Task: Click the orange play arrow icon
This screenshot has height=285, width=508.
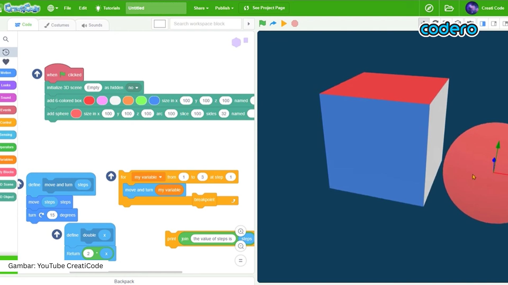Action: 284,23
